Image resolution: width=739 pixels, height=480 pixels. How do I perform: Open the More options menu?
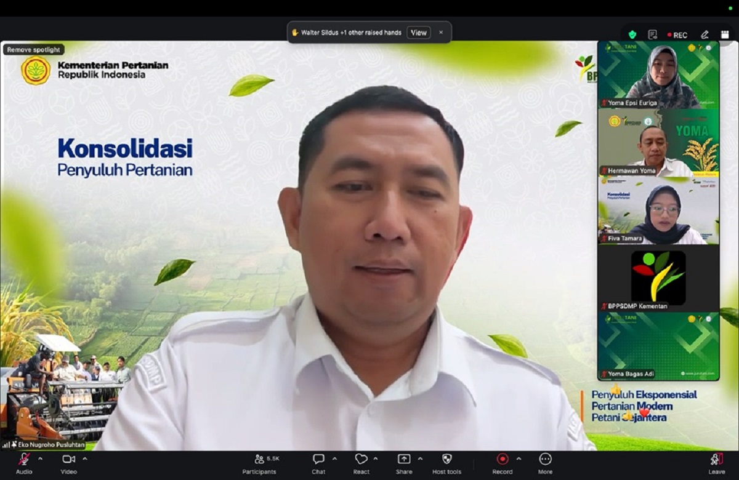pos(545,463)
